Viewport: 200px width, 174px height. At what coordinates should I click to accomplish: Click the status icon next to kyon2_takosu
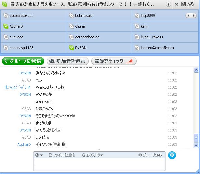(x=138, y=37)
